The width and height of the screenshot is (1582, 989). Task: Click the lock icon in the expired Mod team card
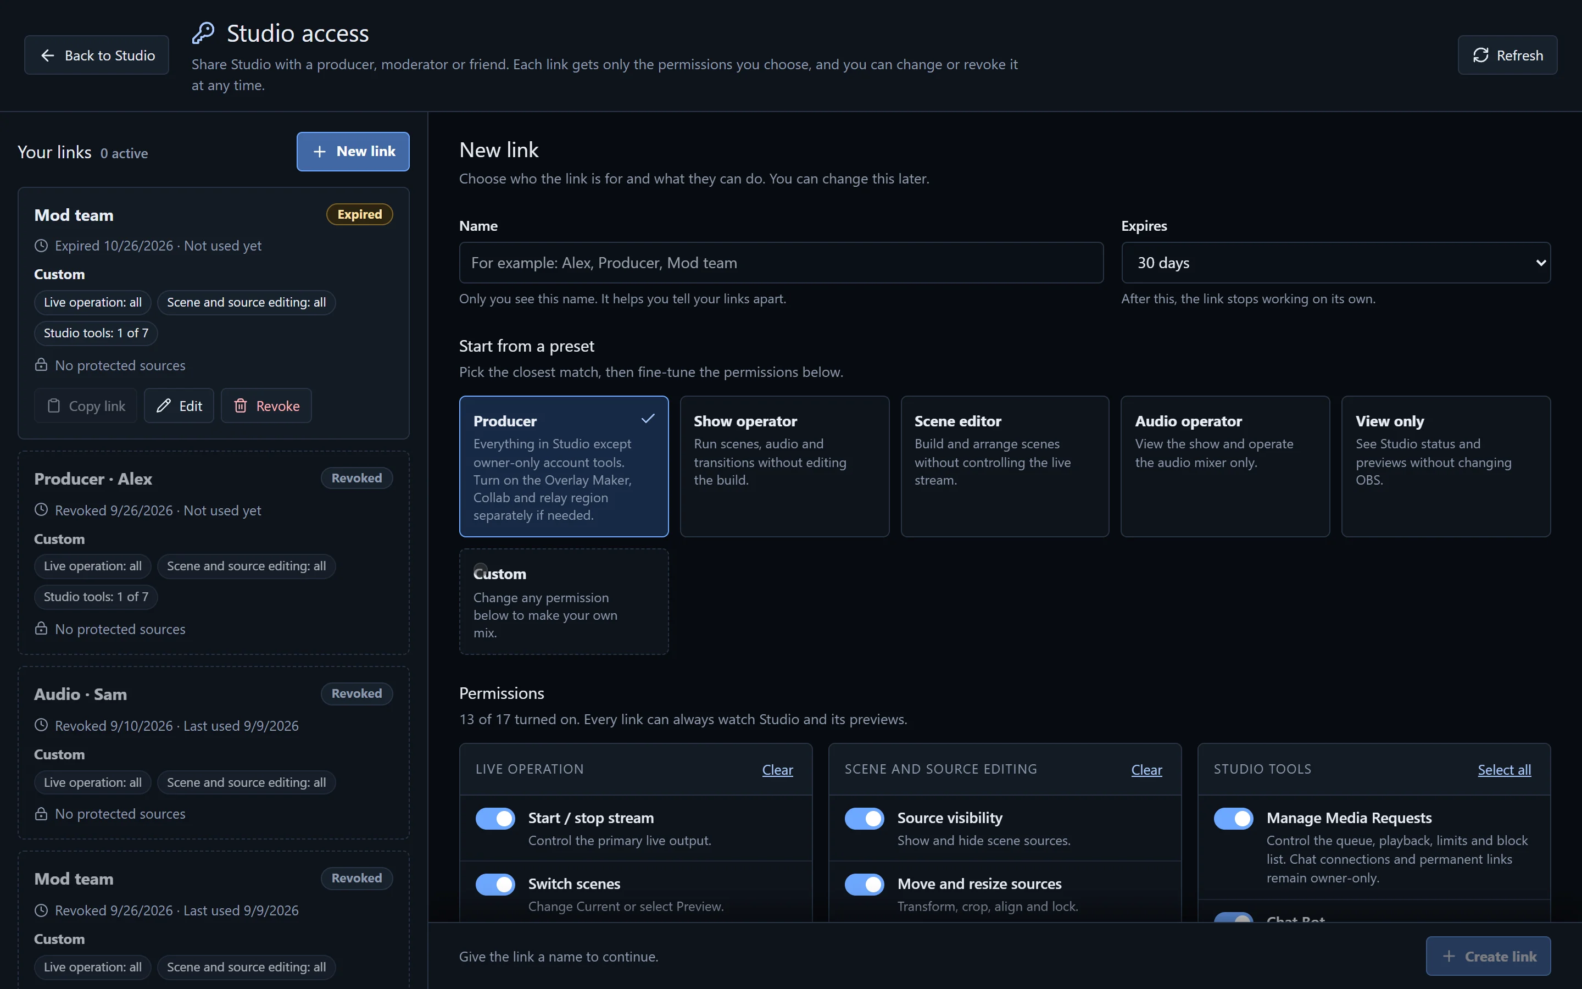pyautogui.click(x=41, y=365)
